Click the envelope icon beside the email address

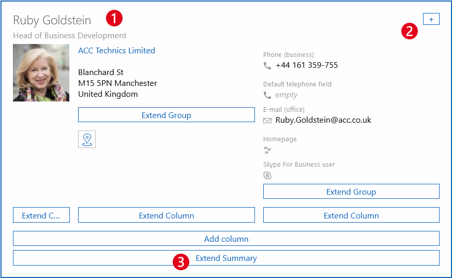[267, 121]
